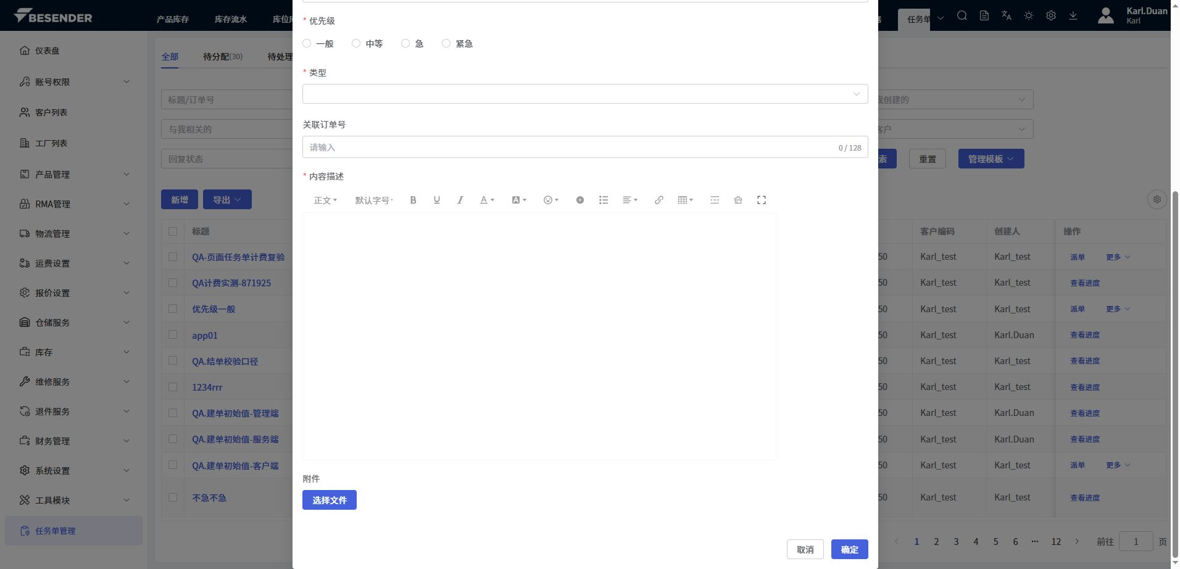Tick the checkbox for row app01
The image size is (1180, 569).
[x=173, y=334]
